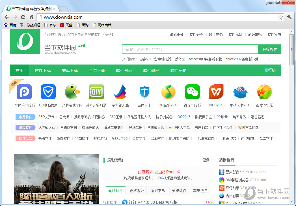296x206 pixels.
Task: Open the browser wrench settings menu
Action: 289,17
